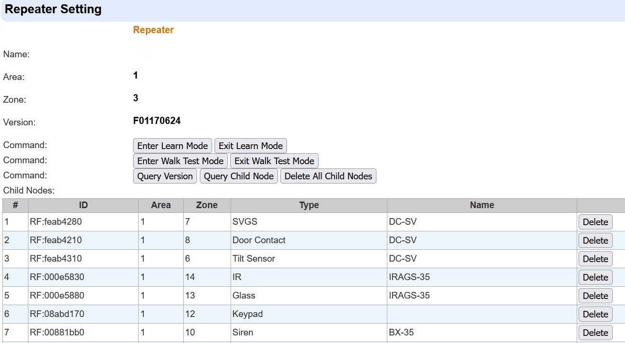Click the Repeater orange heading
The image size is (625, 343).
[x=153, y=30]
